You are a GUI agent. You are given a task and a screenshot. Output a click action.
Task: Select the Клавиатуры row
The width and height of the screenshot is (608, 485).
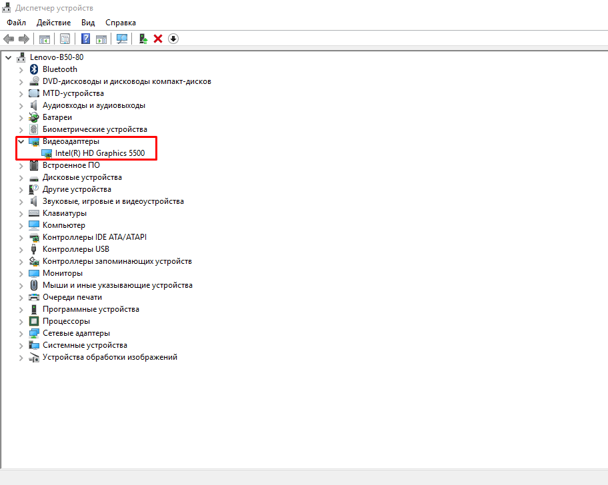pos(65,213)
